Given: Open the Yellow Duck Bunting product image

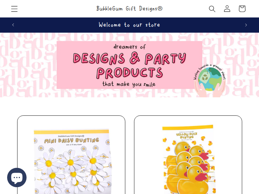Looking at the screenshot, I should pyautogui.click(x=188, y=159).
